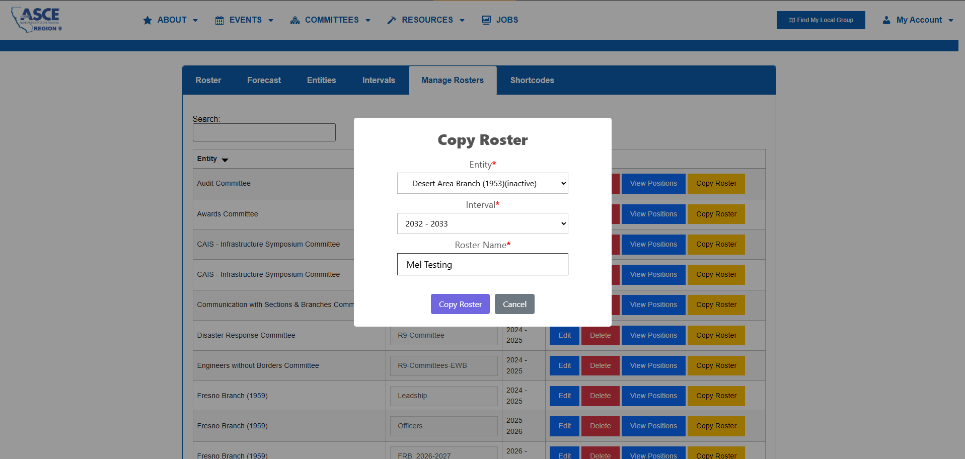Image resolution: width=965 pixels, height=459 pixels.
Task: Cancel the Copy Roster dialog
Action: [514, 304]
